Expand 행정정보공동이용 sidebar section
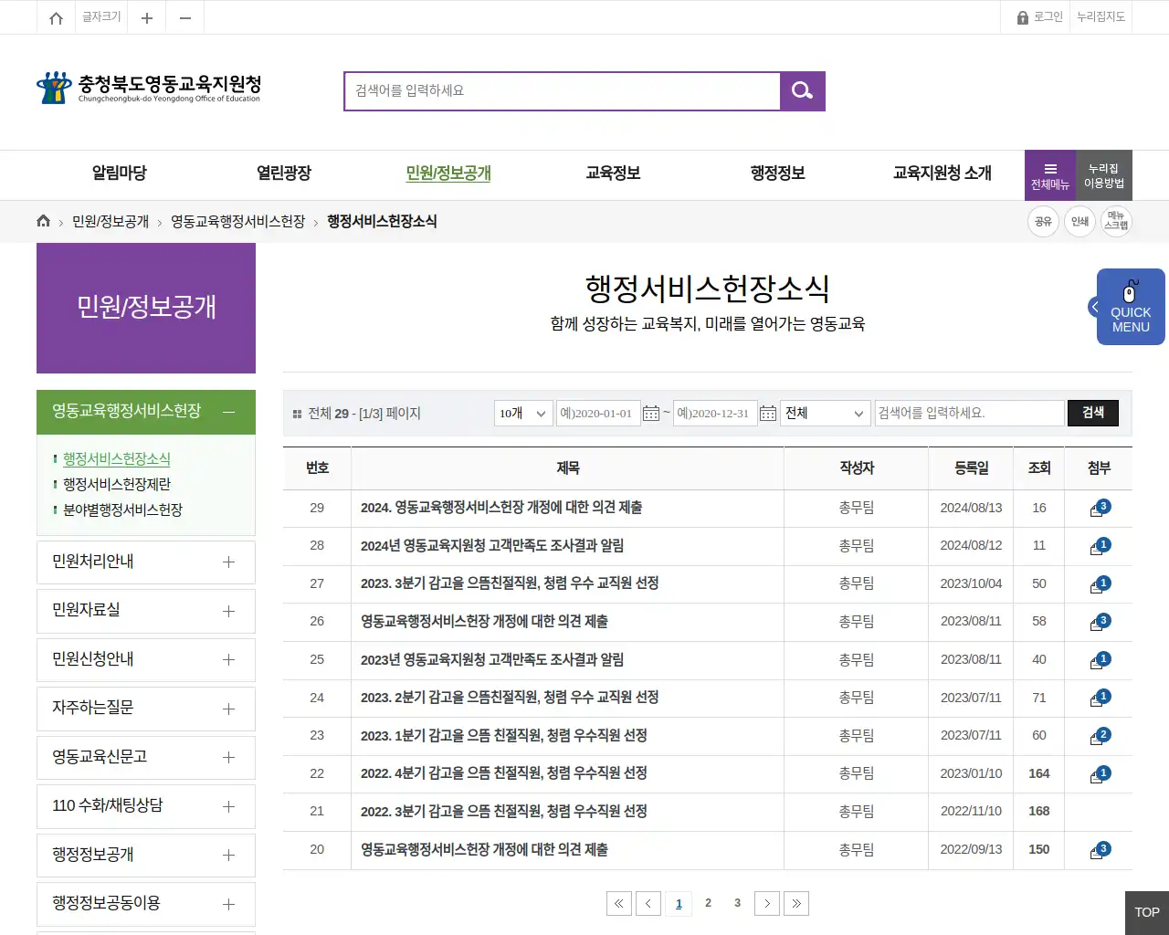 pos(146,904)
